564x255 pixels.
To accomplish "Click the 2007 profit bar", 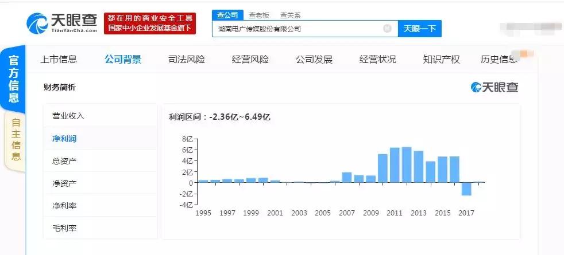I will tap(347, 178).
